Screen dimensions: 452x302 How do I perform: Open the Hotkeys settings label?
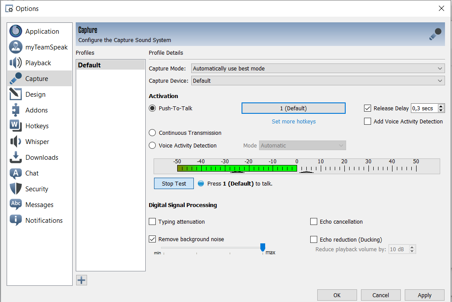pos(37,126)
